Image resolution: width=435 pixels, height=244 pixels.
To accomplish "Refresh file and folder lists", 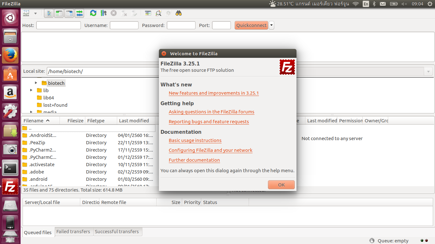I will (x=93, y=13).
